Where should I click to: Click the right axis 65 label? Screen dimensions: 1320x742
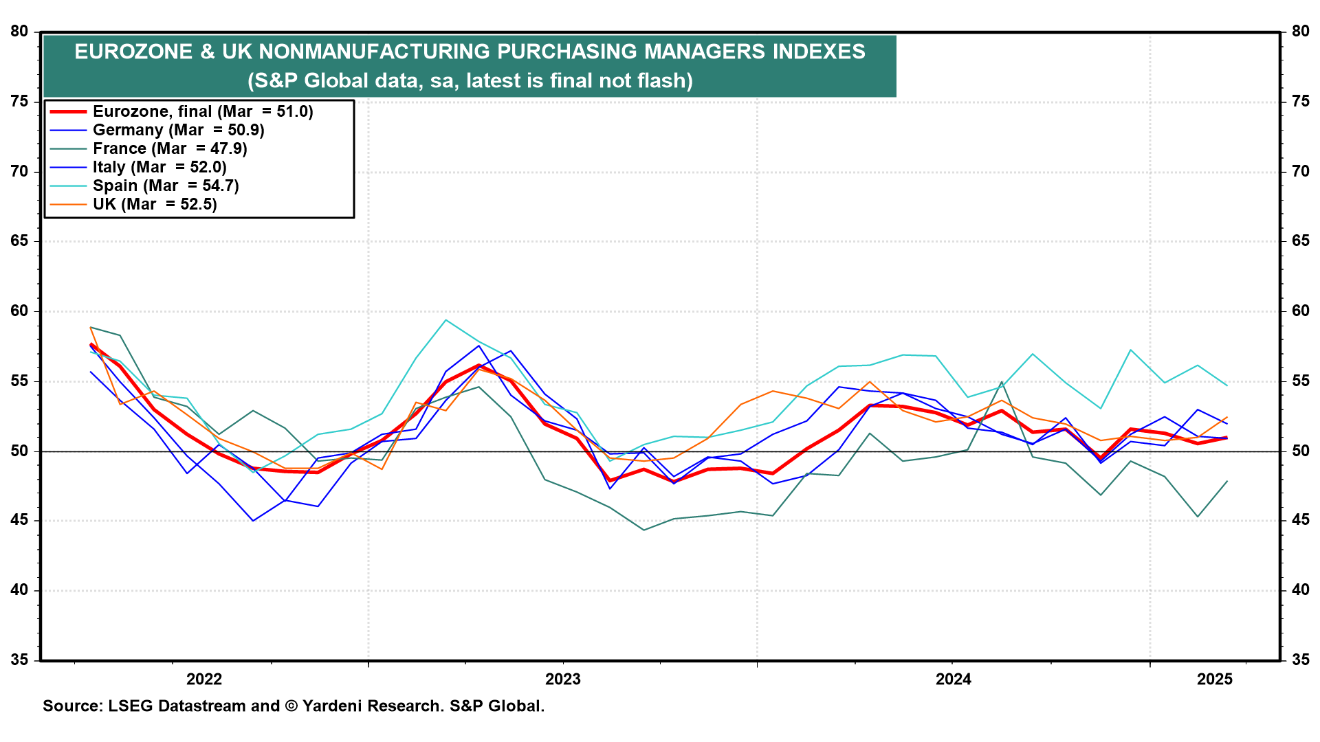coord(1300,241)
